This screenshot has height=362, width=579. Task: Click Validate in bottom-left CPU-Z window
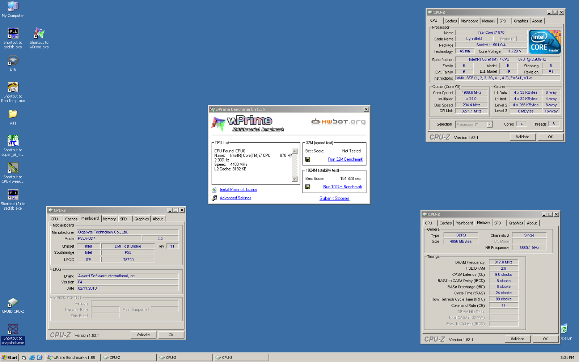coord(143,335)
